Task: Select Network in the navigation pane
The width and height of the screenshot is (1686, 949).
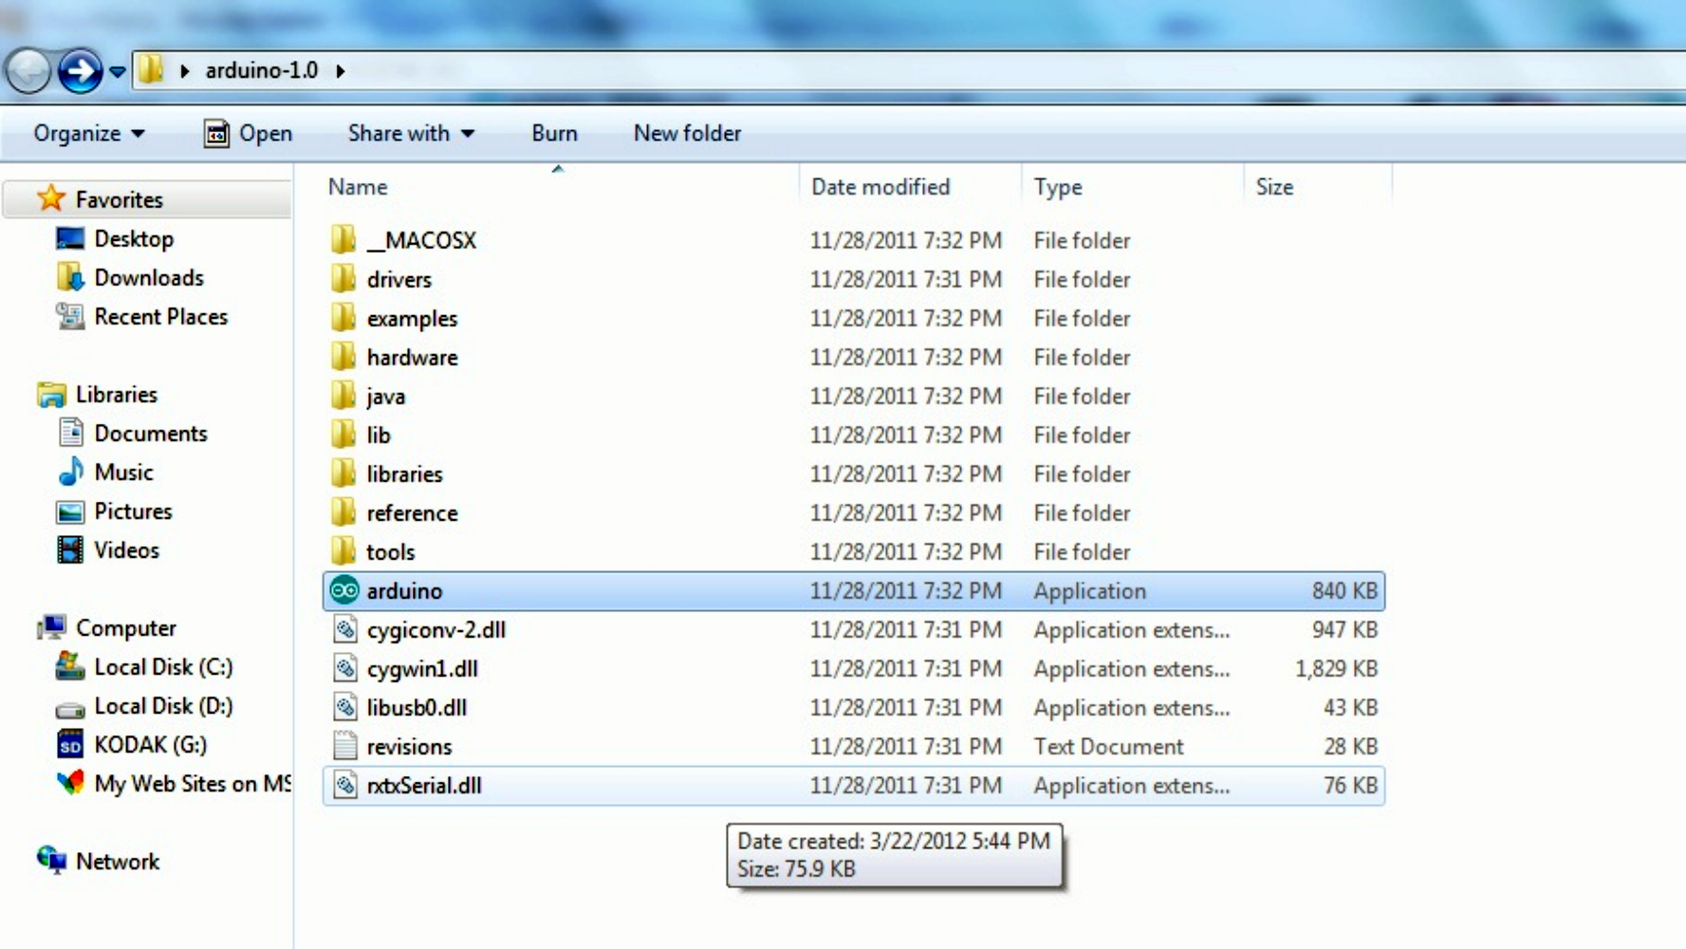Action: 98,861
